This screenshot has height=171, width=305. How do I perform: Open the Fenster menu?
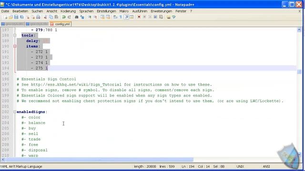click(x=181, y=11)
